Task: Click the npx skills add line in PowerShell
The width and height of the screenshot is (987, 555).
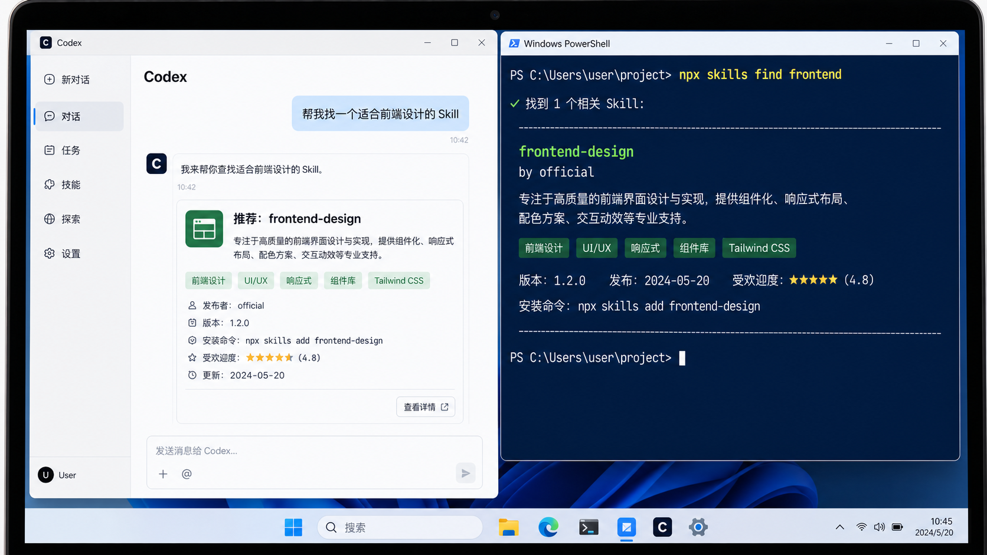Action: (639, 307)
